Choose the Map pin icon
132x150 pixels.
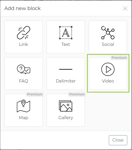(23, 106)
